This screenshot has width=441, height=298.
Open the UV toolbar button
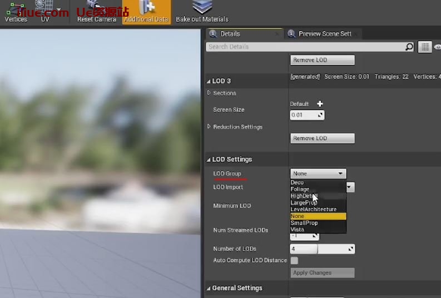click(44, 12)
